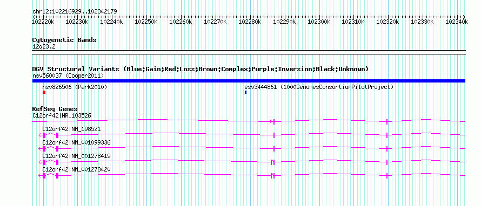Click the small blue esv3444861 gain marker
Image resolution: width=481 pixels, height=206 pixels.
coord(245,92)
